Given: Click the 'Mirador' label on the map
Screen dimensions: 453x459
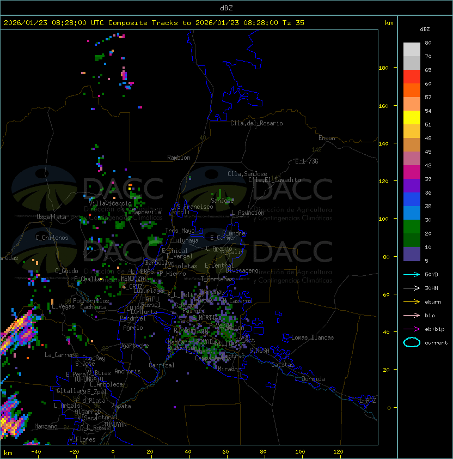Looking at the screenshot, I should point(230,369).
